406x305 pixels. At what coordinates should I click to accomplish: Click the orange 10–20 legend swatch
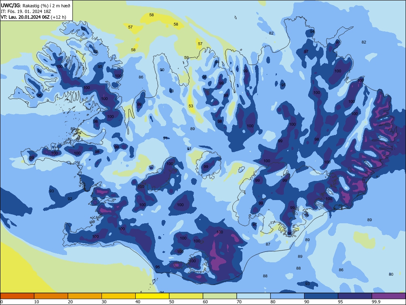[51, 296]
